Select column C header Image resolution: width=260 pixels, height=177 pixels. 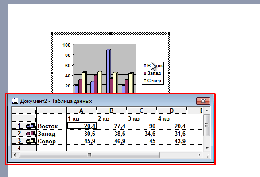click(x=142, y=110)
